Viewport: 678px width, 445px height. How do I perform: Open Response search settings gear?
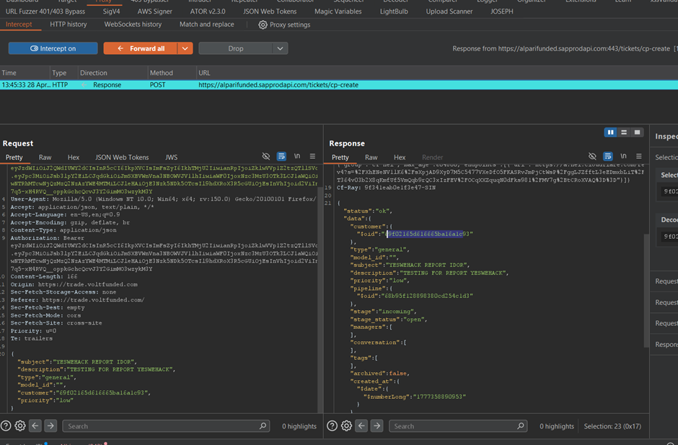[x=346, y=426]
